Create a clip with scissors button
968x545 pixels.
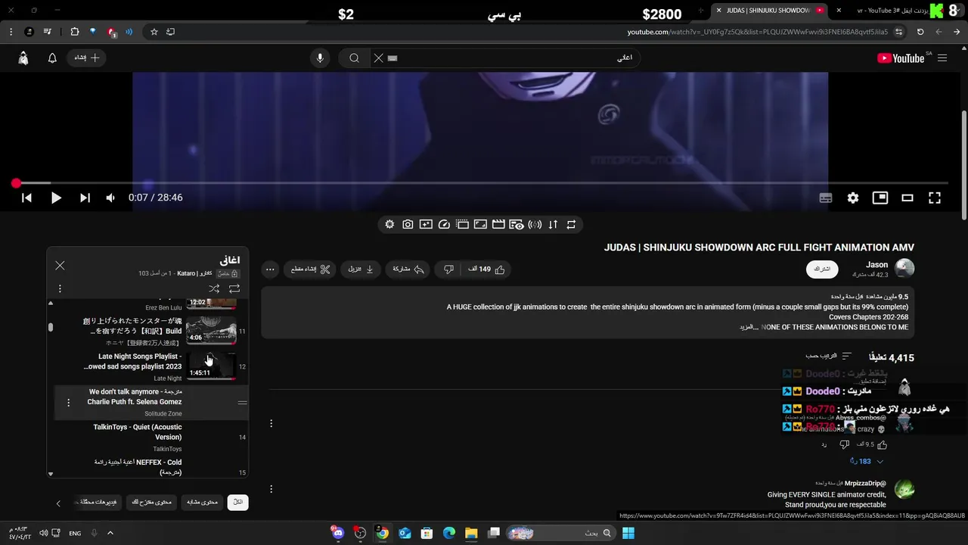tap(310, 269)
